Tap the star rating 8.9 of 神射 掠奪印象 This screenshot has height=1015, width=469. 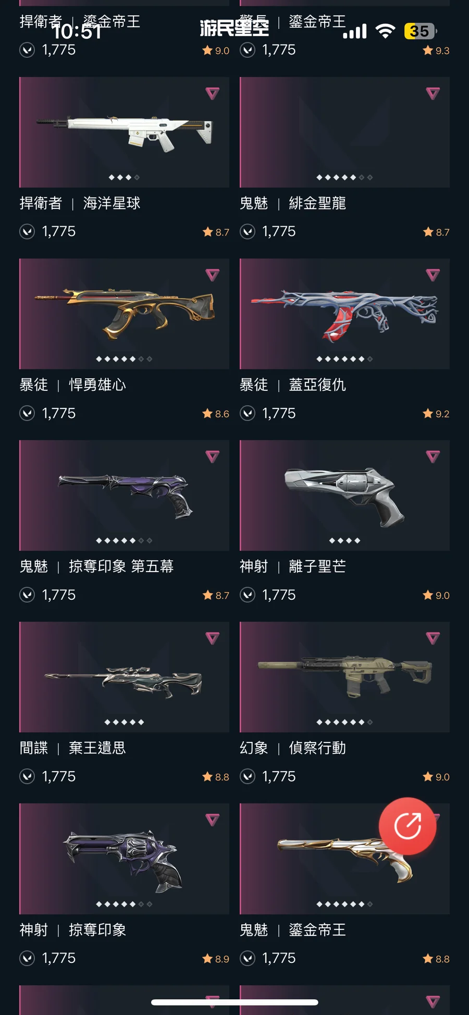(x=216, y=959)
